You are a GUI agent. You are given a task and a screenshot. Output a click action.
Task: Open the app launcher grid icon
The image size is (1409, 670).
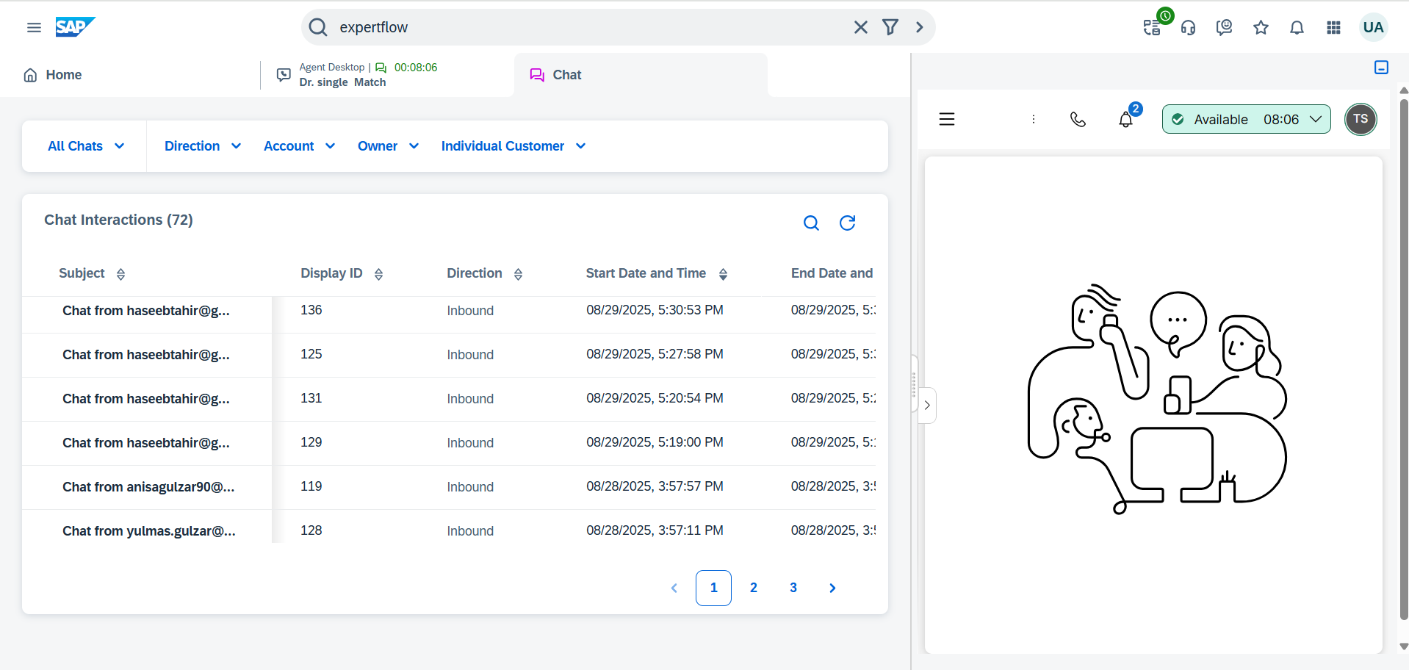click(1333, 28)
